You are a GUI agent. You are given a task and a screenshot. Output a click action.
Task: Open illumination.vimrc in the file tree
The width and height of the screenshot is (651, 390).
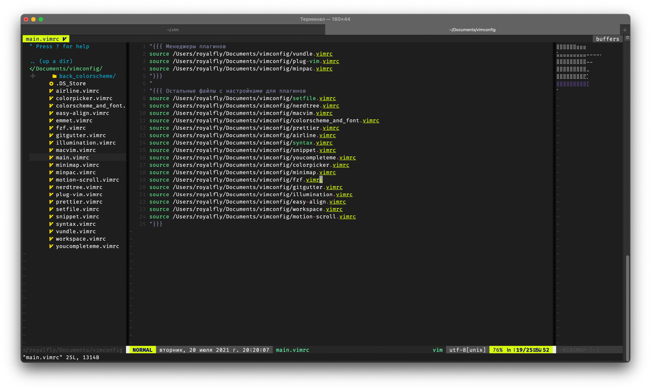[86, 143]
